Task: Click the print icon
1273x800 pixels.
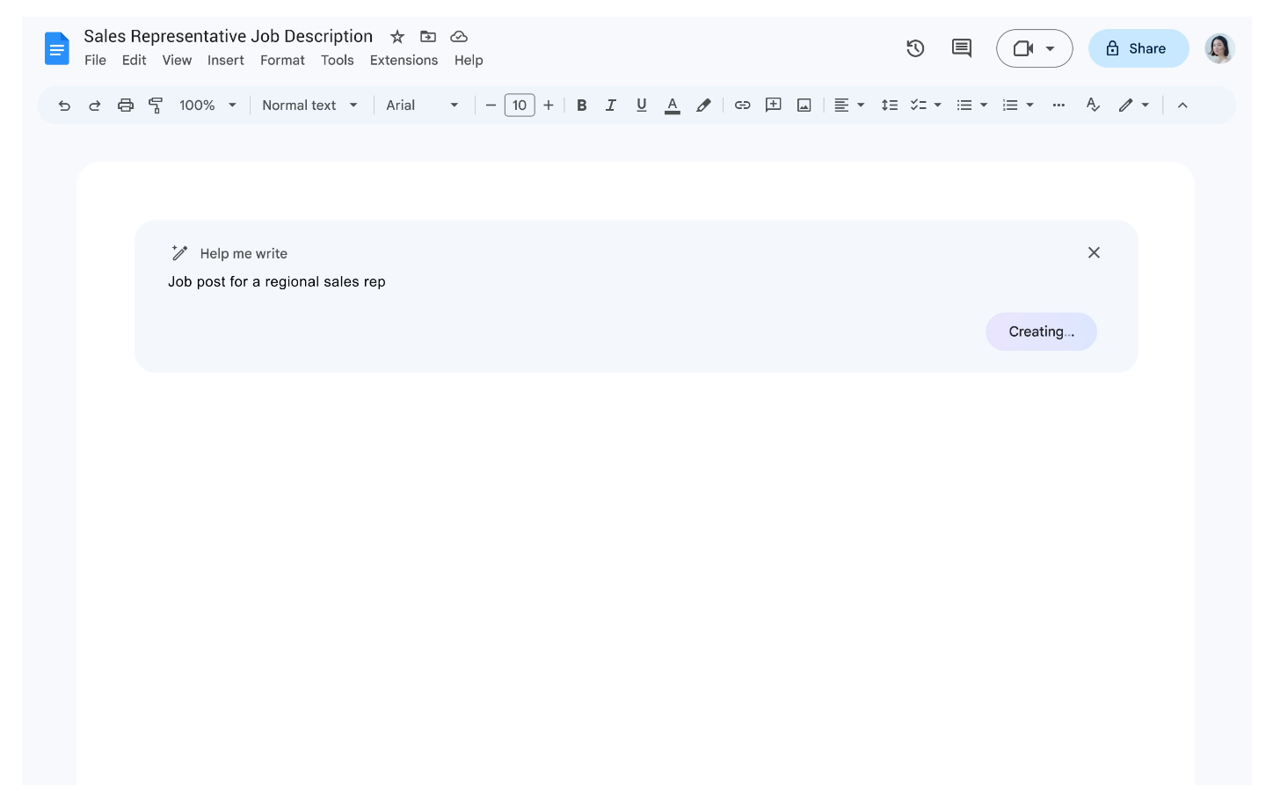Action: 126,105
